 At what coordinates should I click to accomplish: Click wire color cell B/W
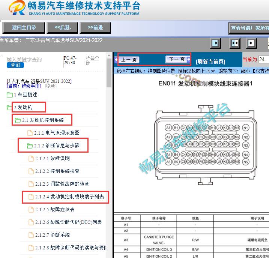(x=195, y=249)
